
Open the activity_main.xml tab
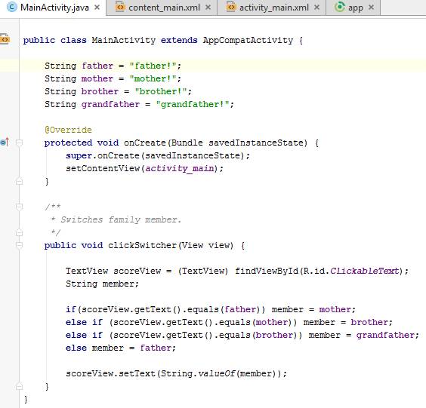click(272, 8)
